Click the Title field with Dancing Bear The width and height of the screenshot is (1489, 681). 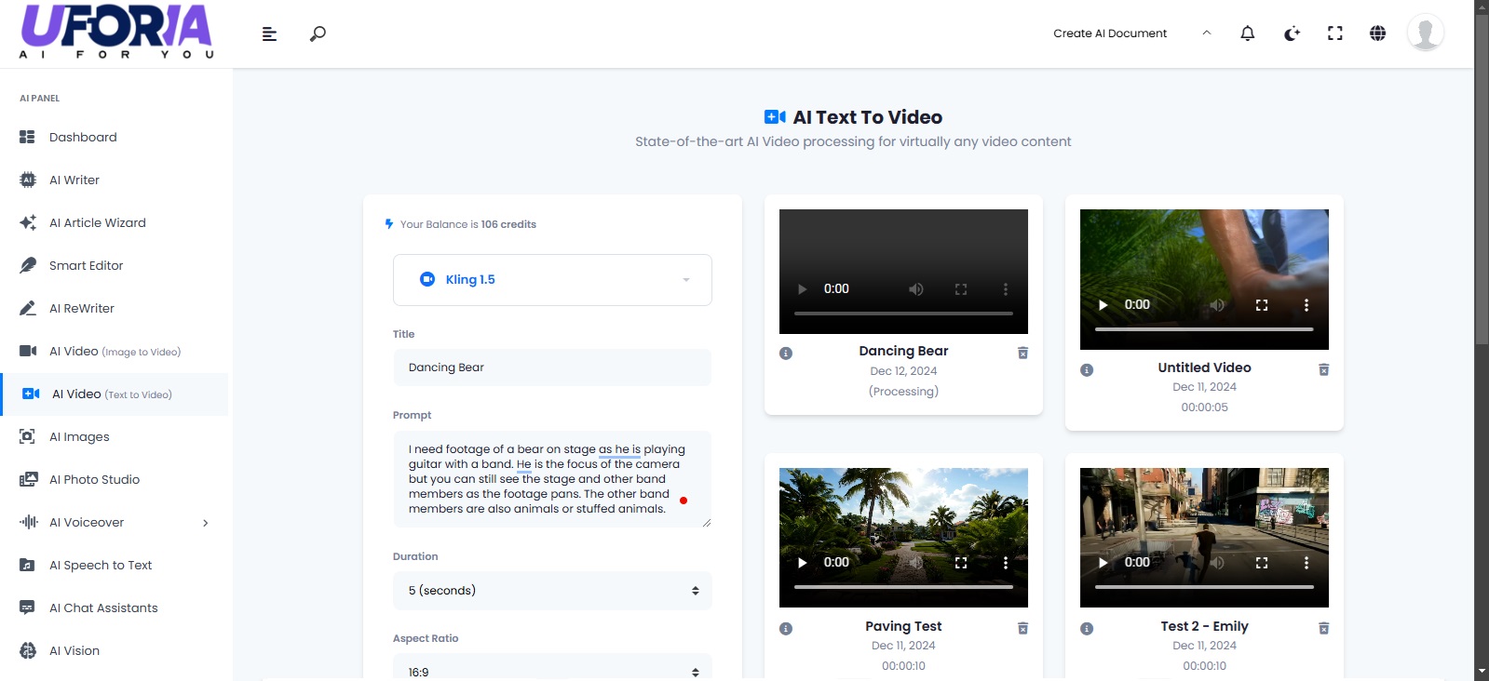(x=552, y=367)
